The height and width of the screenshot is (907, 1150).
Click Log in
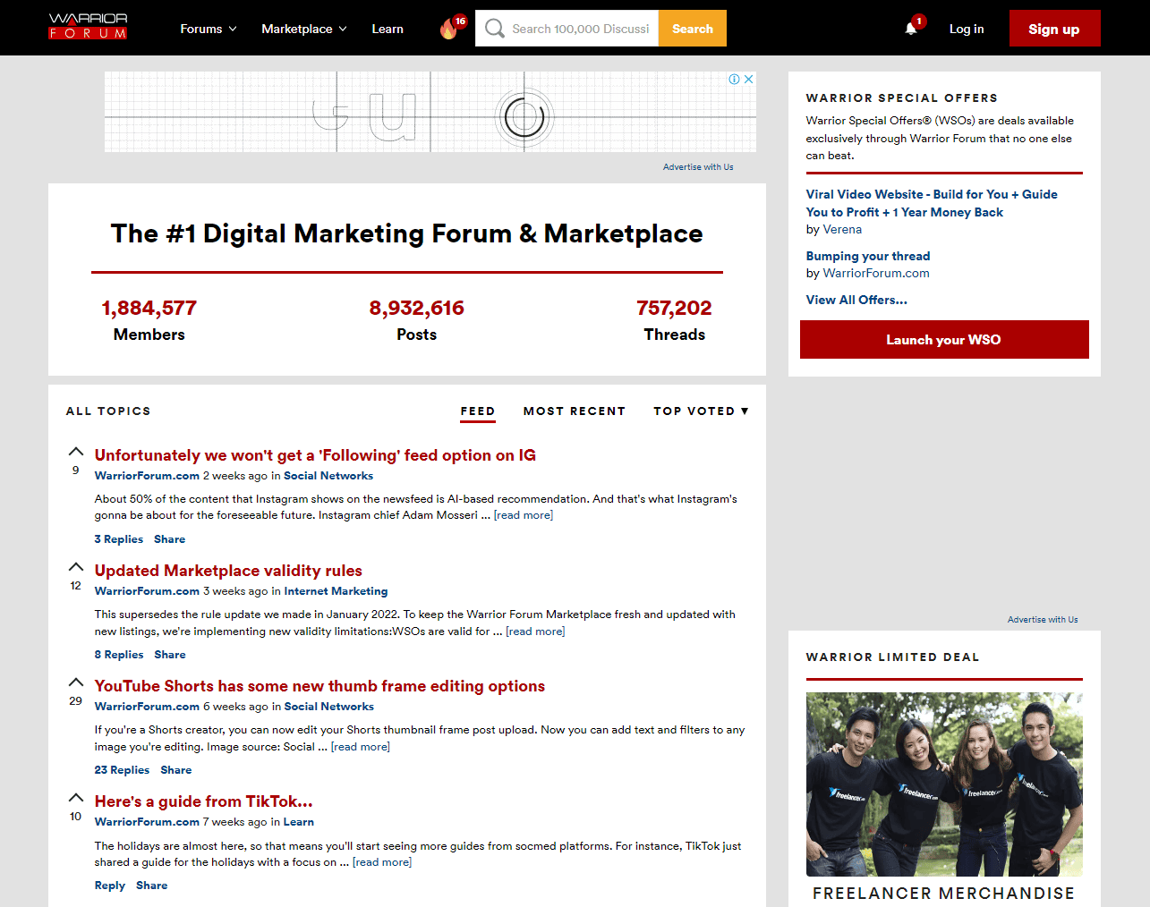tap(967, 29)
